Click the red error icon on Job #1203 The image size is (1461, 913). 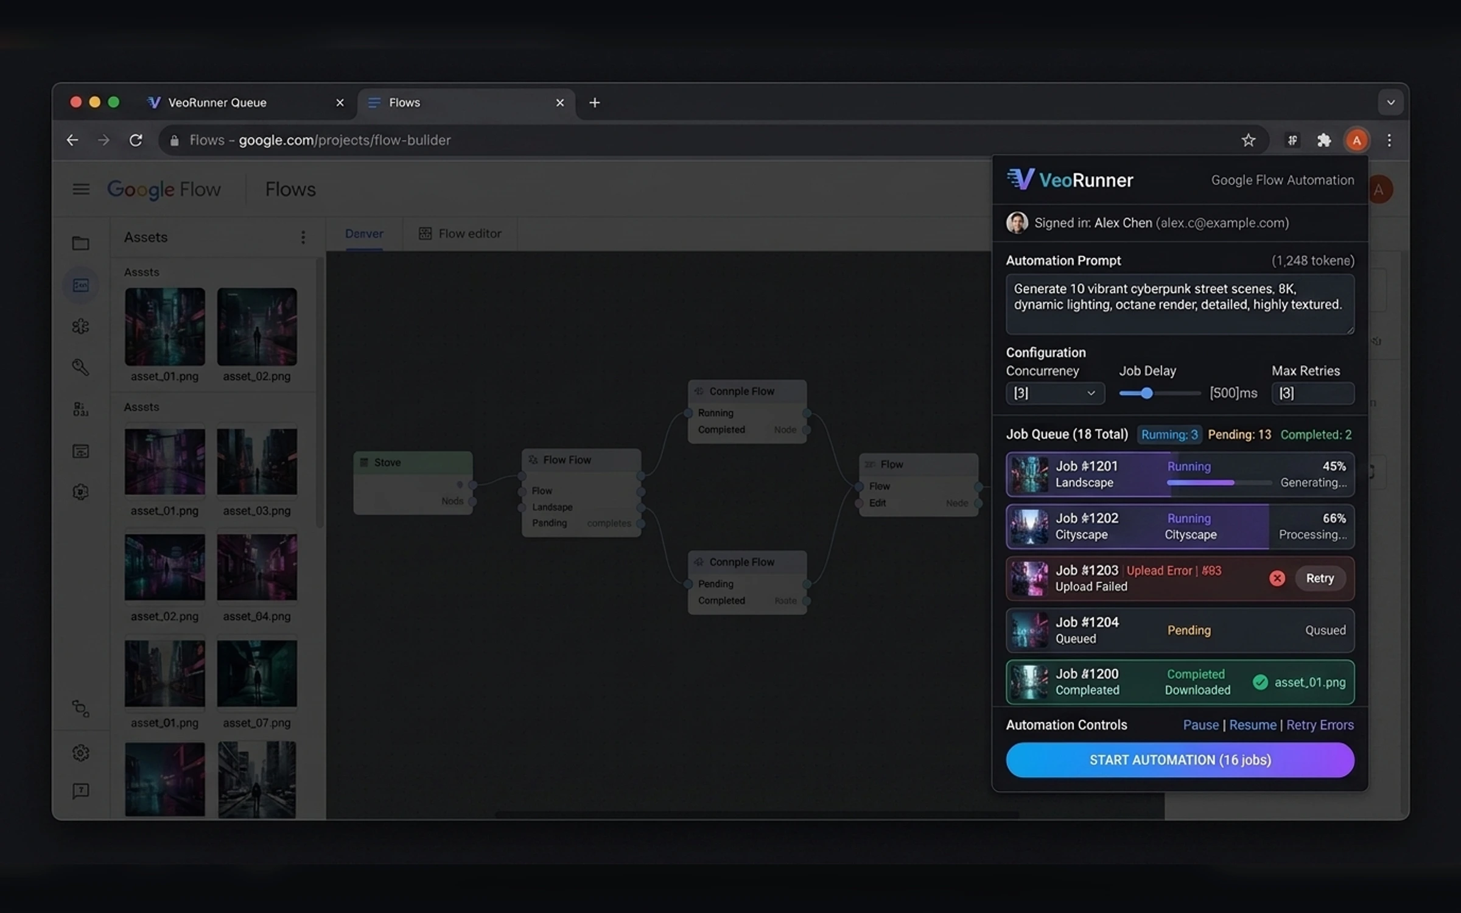(x=1277, y=578)
